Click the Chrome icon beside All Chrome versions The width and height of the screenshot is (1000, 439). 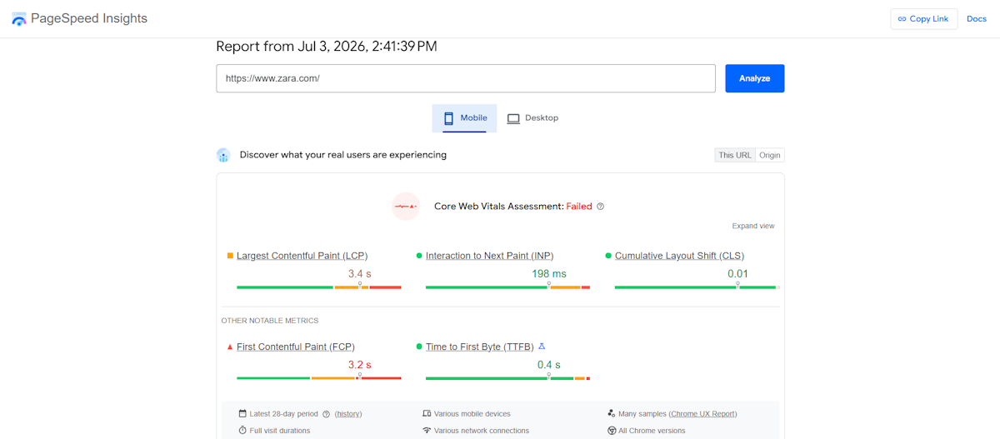[612, 431]
